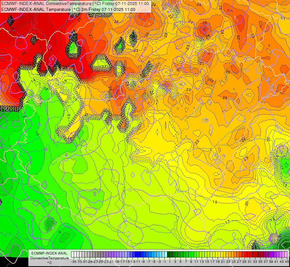Viewport: 290px width, 267px height.
Task: Click legend scale value '45'
Action: [x=287, y=262]
